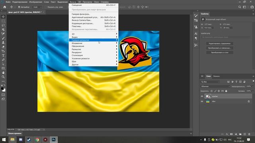Expand the Размытие submenu

coord(94,49)
